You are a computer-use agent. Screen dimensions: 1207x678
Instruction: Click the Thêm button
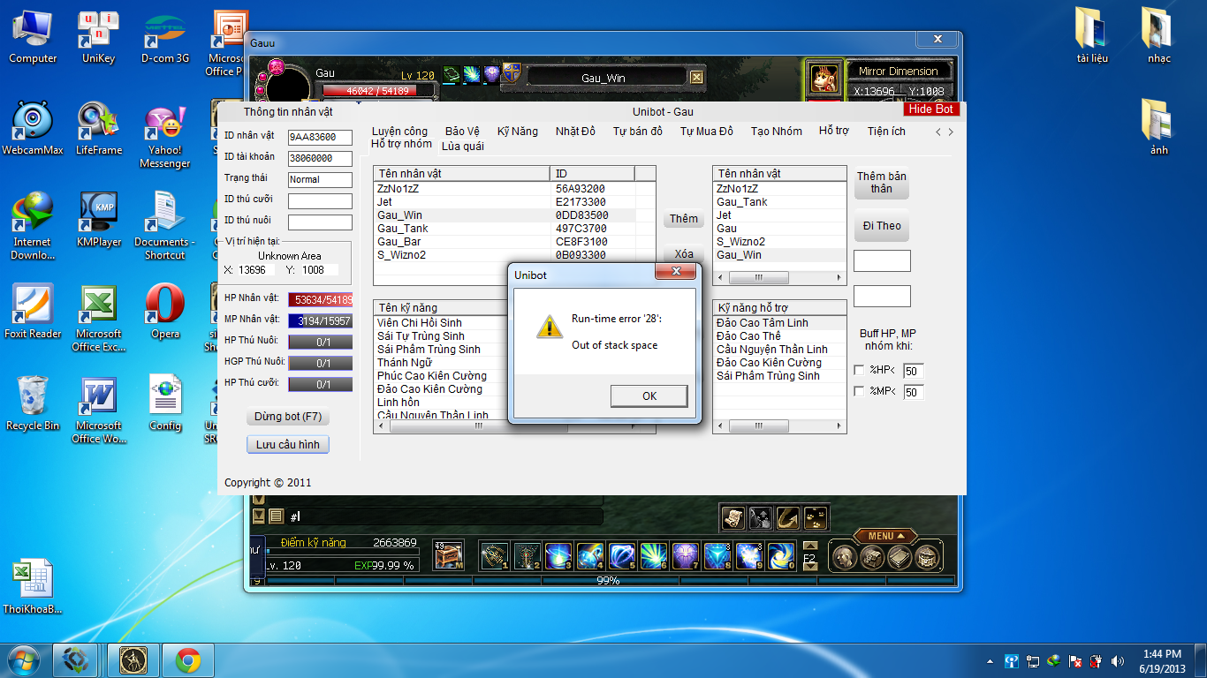point(684,219)
